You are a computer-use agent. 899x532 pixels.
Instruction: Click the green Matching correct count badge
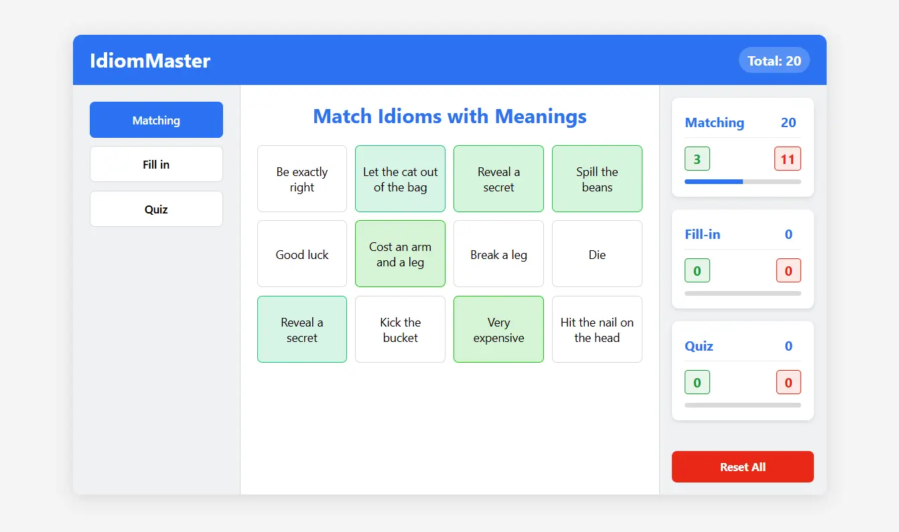coord(697,159)
